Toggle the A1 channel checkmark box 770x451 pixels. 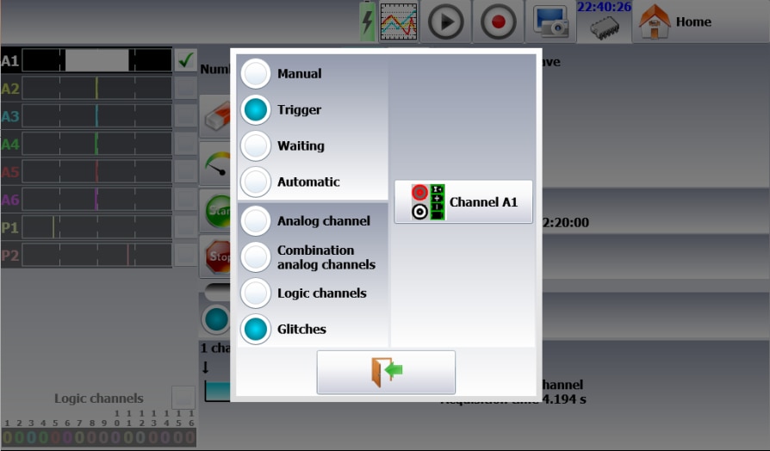(x=186, y=60)
